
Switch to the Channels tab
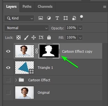pos(45,7)
